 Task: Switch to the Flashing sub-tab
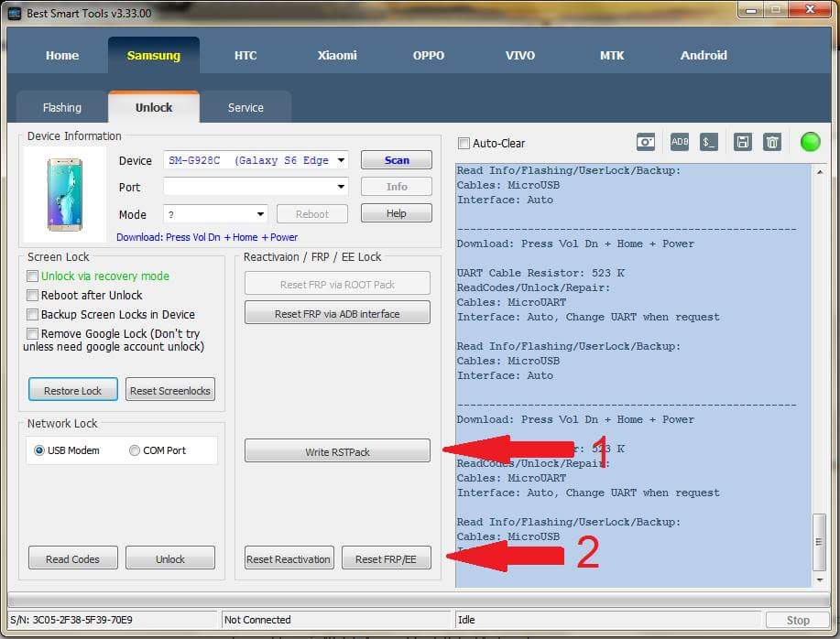tap(62, 108)
